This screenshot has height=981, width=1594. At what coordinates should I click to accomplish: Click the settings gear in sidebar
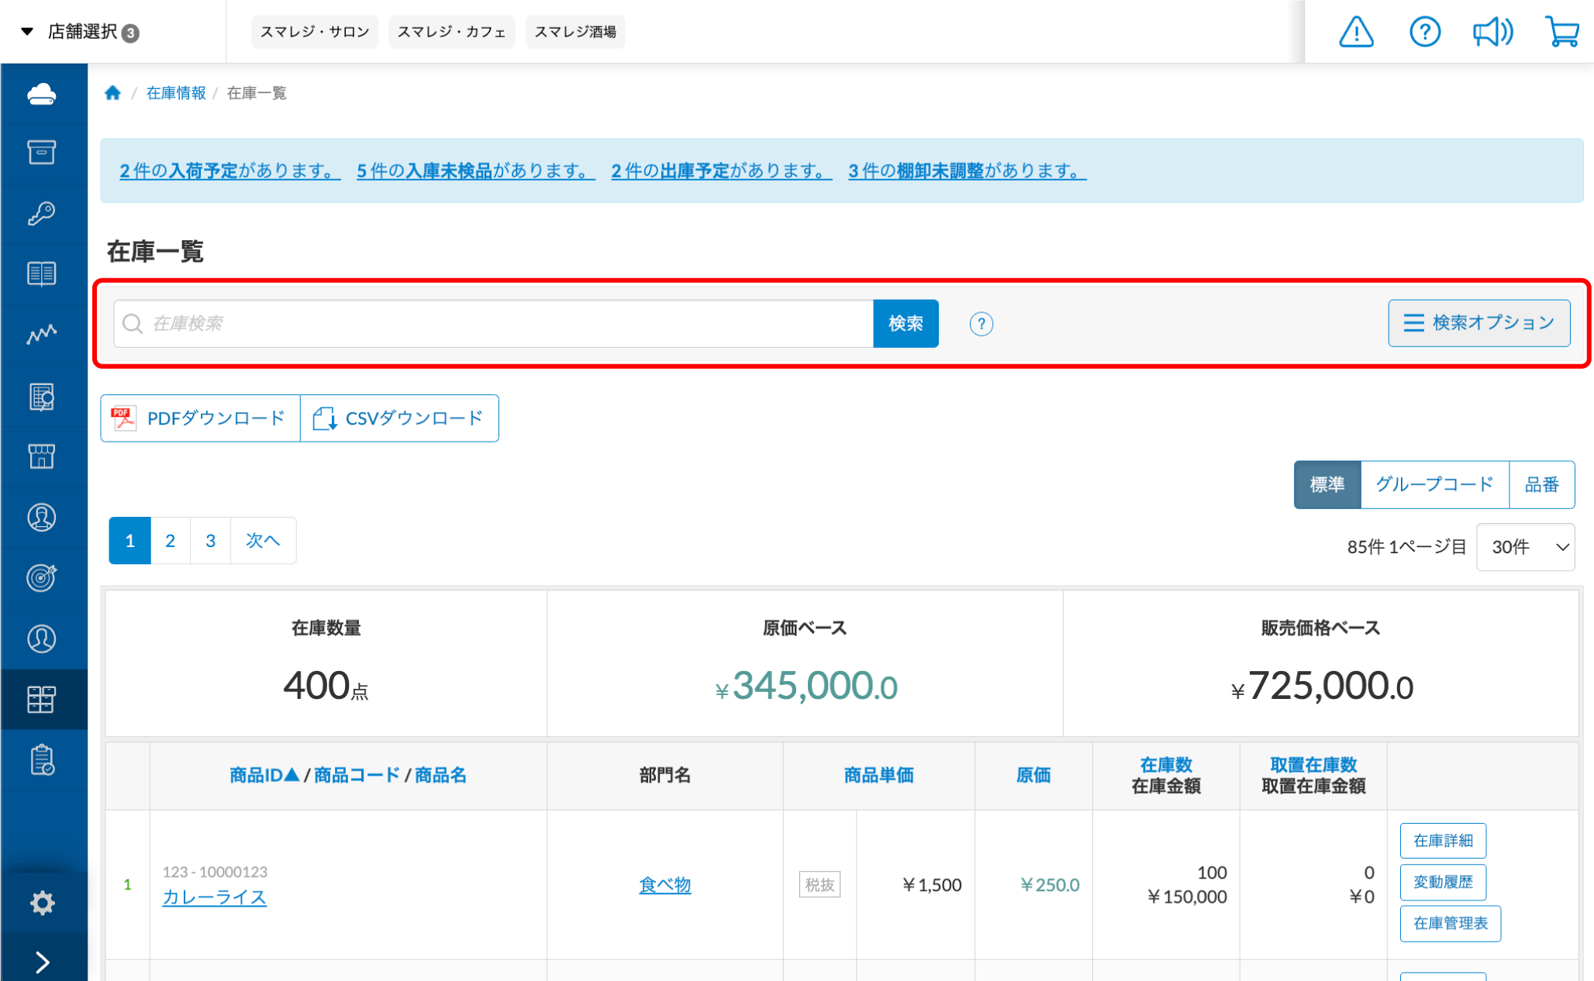(x=42, y=903)
